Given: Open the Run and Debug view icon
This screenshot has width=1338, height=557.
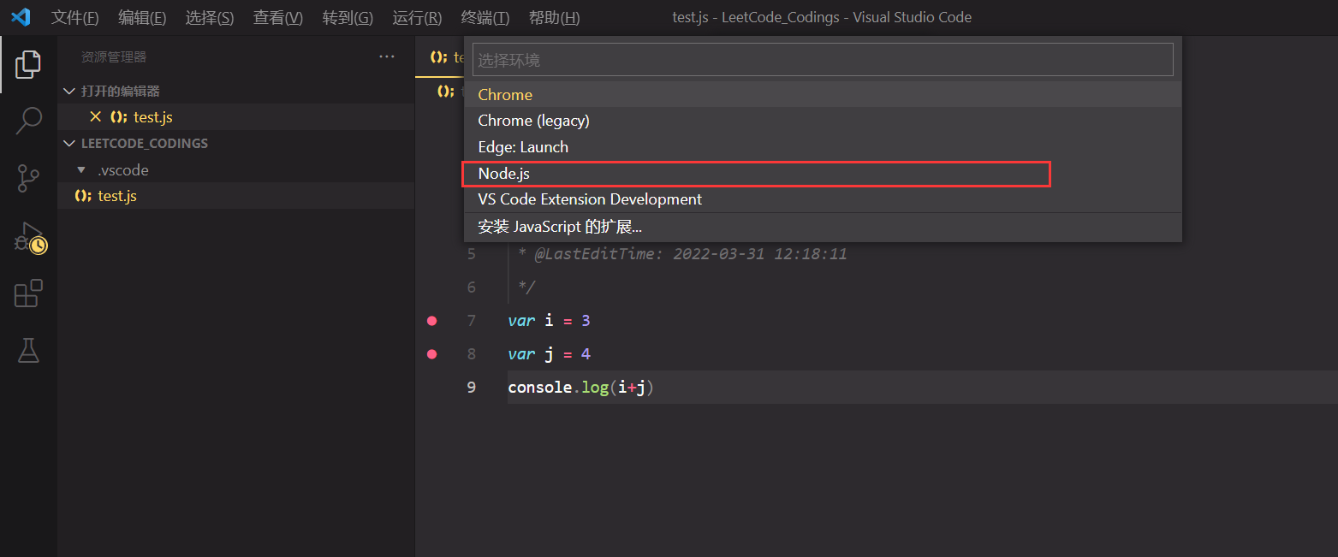Looking at the screenshot, I should [30, 238].
